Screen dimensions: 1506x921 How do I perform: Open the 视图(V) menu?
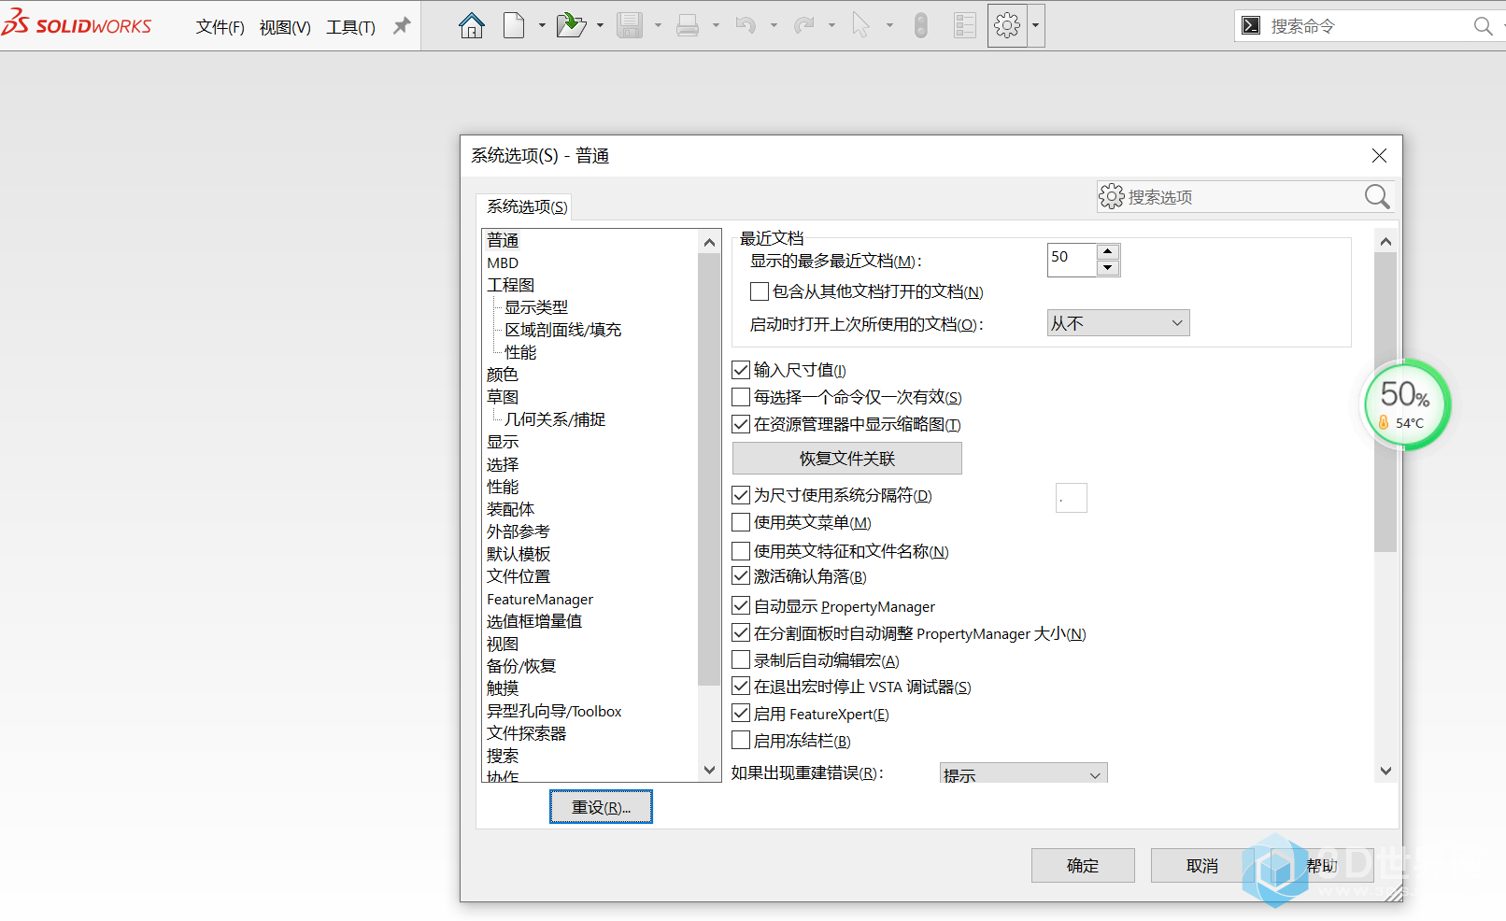click(x=285, y=27)
